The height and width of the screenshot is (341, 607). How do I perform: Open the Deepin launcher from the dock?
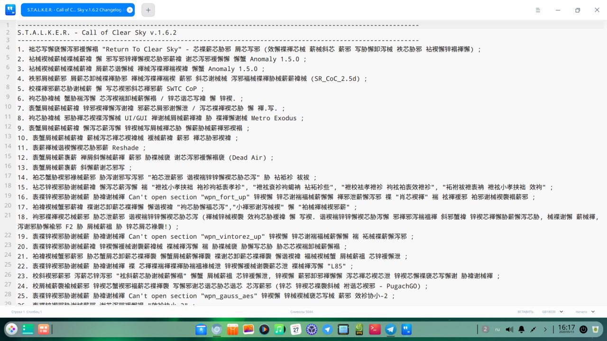[11, 329]
